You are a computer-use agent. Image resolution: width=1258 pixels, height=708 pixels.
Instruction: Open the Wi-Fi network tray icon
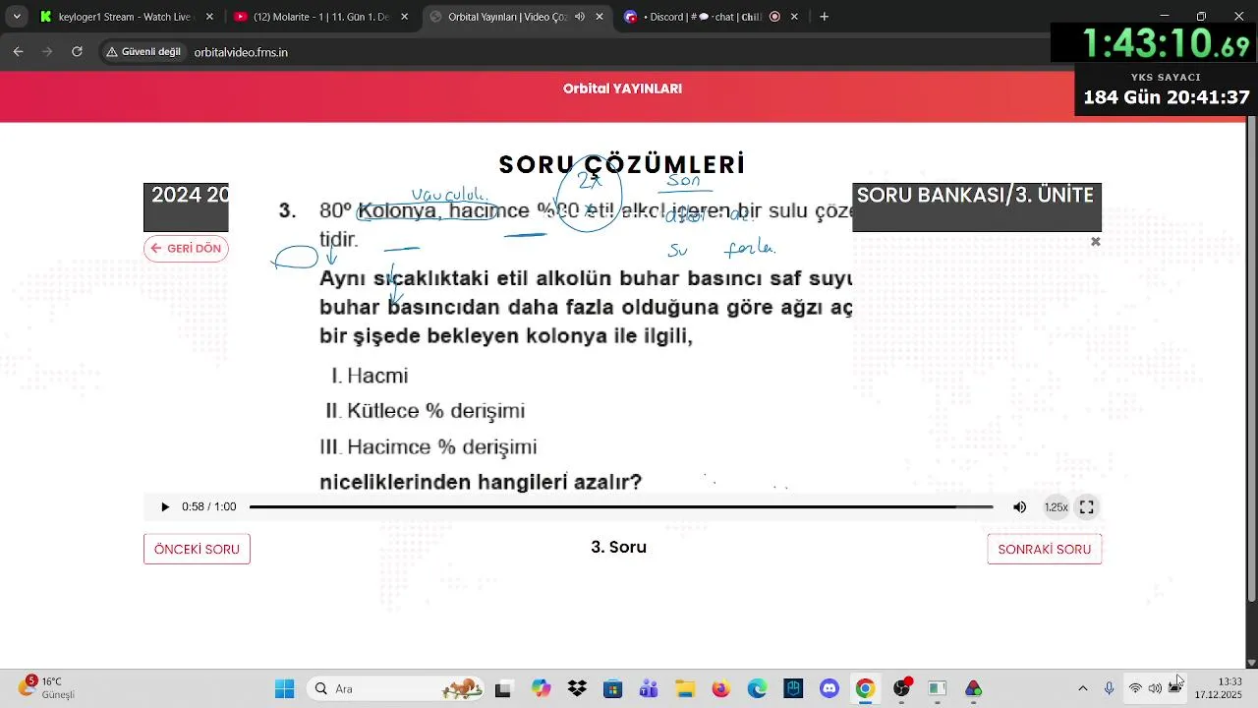coord(1135,688)
